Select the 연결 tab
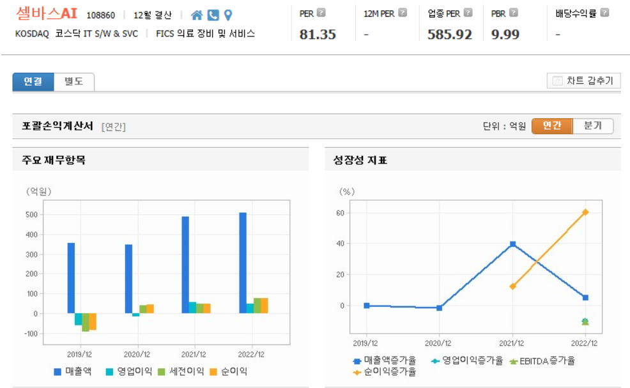 coord(32,82)
